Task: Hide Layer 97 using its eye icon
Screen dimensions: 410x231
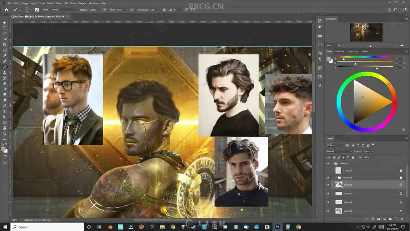Action: point(328,193)
